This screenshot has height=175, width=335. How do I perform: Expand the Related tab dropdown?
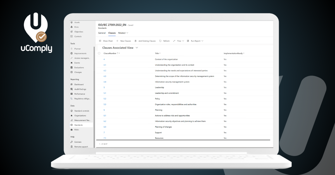(x=127, y=33)
